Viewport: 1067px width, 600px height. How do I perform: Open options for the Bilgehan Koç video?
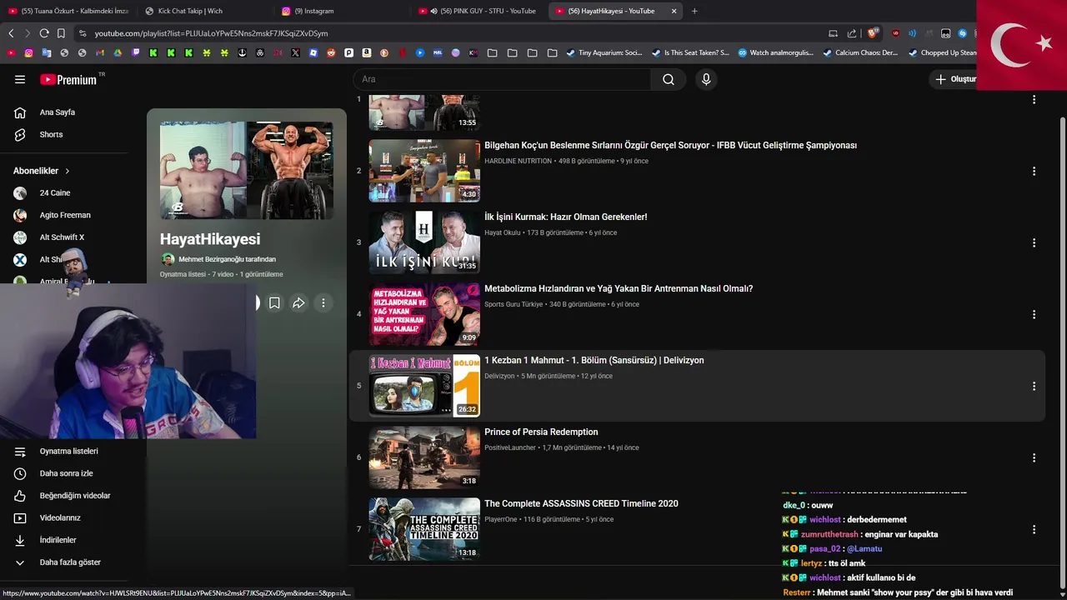coord(1034,171)
